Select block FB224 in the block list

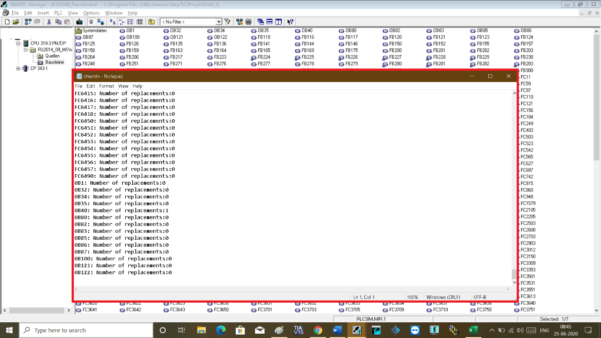point(261,57)
